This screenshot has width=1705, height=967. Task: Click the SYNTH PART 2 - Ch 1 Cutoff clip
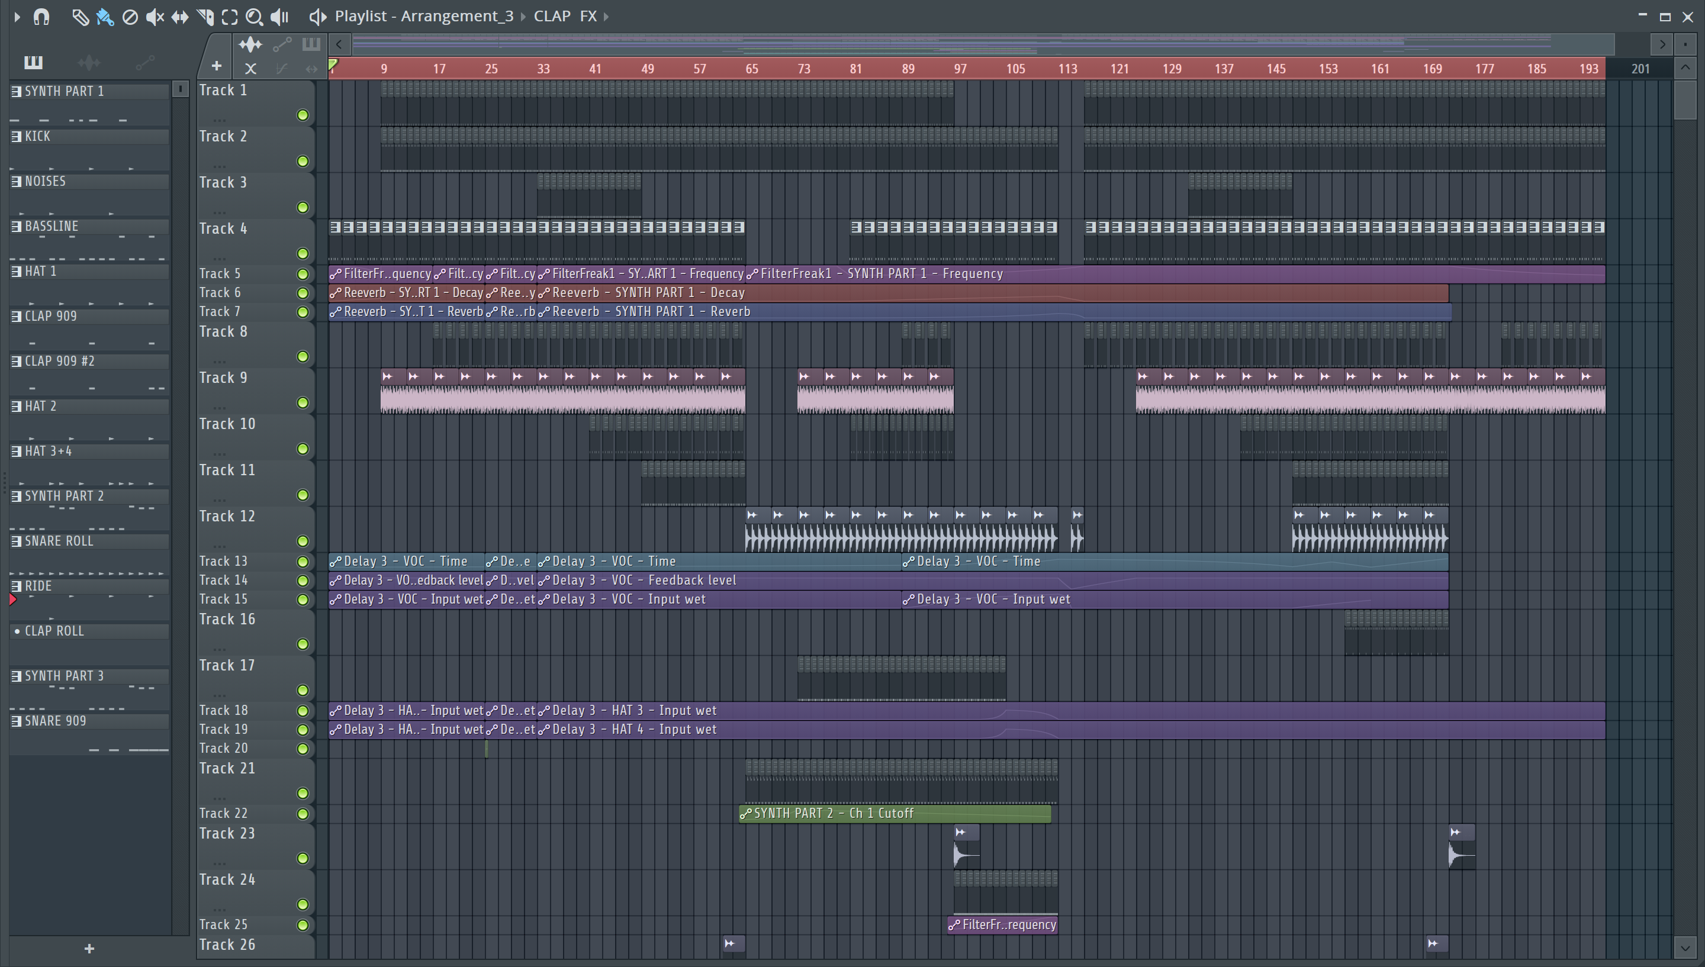tap(895, 814)
